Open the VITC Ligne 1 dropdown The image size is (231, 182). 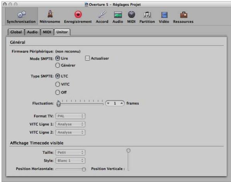(70, 124)
